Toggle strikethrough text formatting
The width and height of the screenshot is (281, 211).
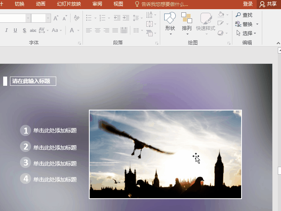click(33, 30)
